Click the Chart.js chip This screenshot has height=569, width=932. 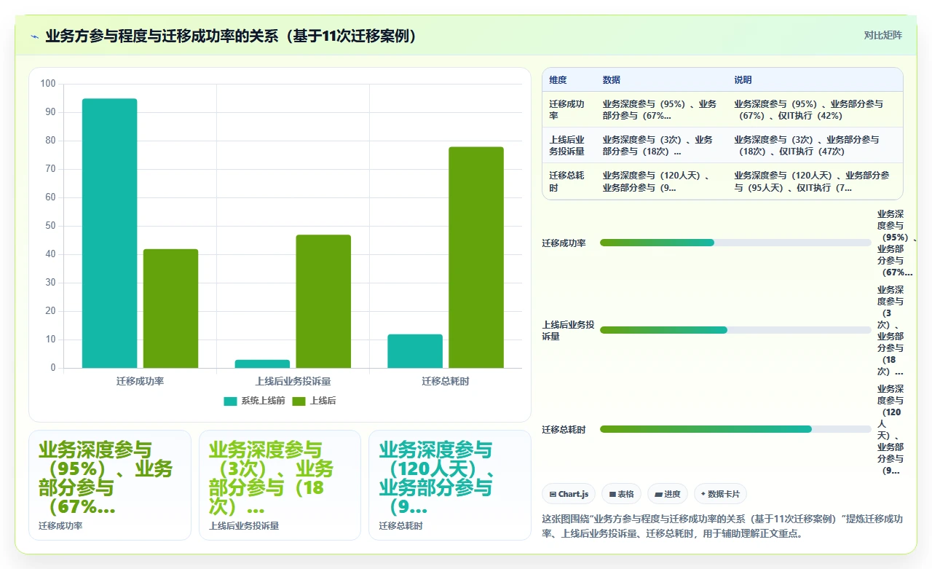point(569,494)
